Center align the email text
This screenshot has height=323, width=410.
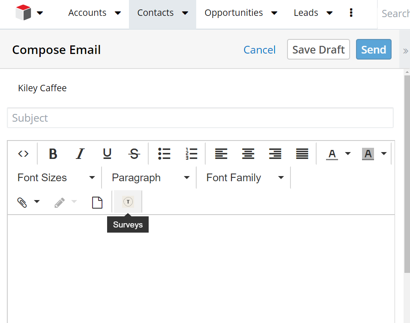(248, 154)
